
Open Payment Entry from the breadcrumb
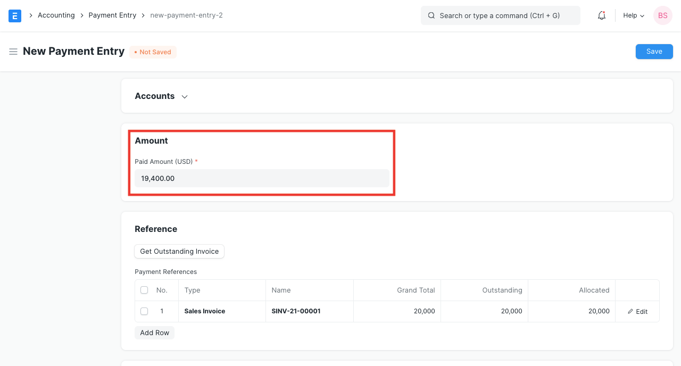(x=112, y=15)
